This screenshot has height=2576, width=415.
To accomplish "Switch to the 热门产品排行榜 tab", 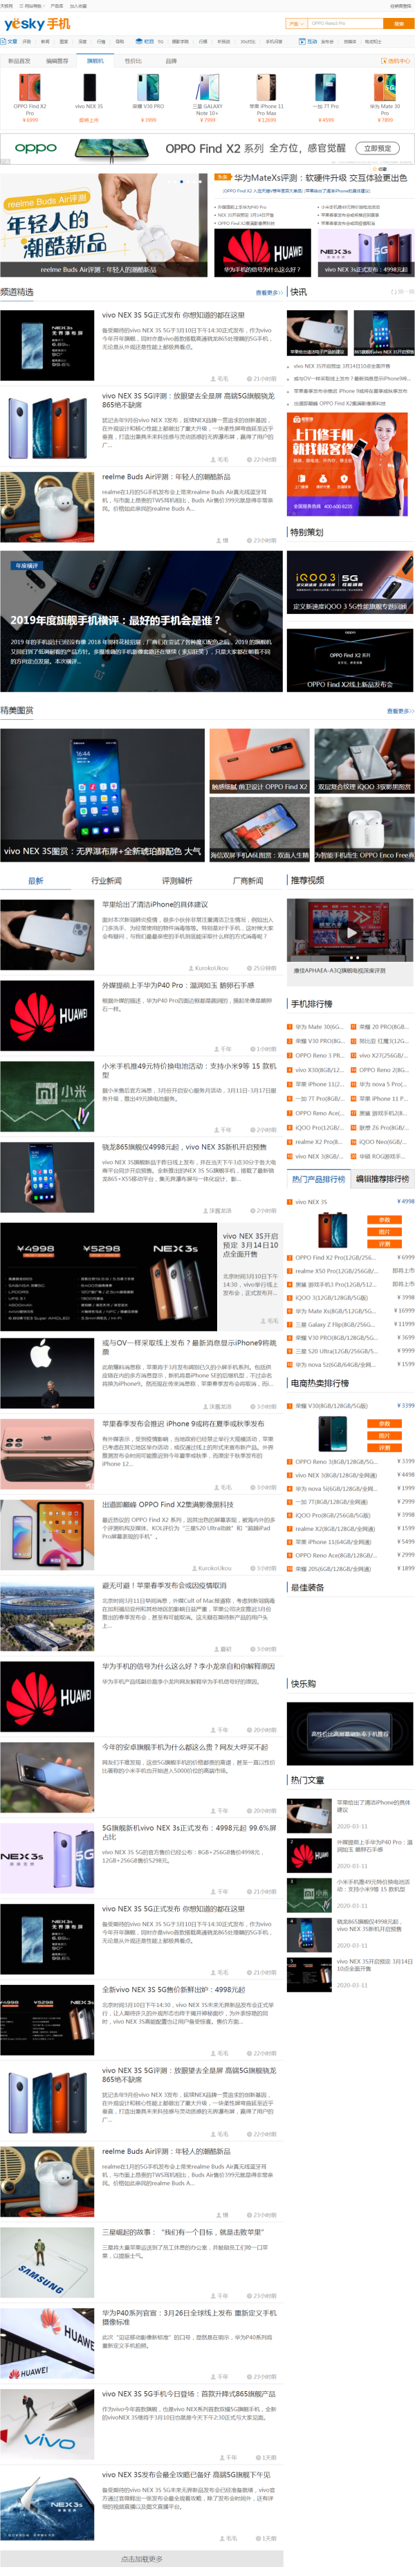I will click(318, 1179).
